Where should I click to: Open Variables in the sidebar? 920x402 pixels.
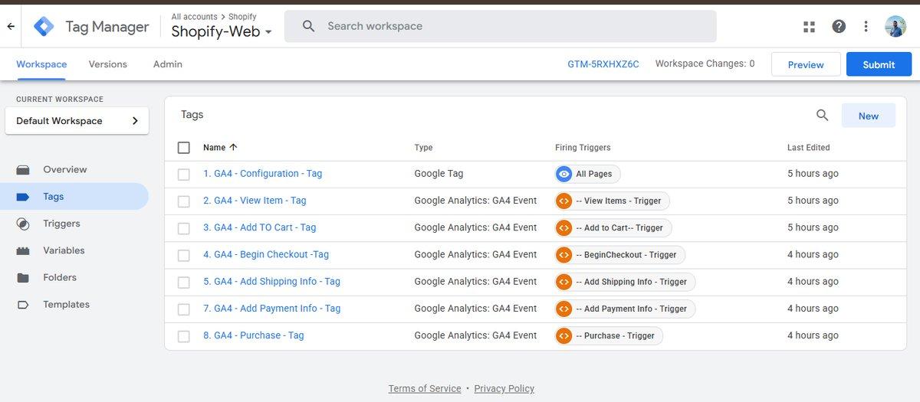[x=64, y=250]
